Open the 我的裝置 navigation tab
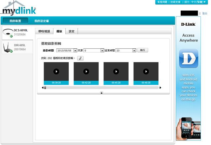This screenshot has height=145, width=211. 15,21
